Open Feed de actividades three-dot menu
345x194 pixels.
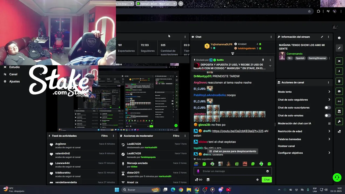pos(113,136)
